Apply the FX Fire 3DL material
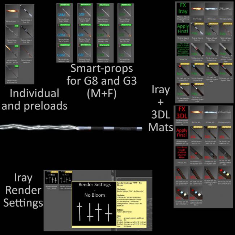 197,112
